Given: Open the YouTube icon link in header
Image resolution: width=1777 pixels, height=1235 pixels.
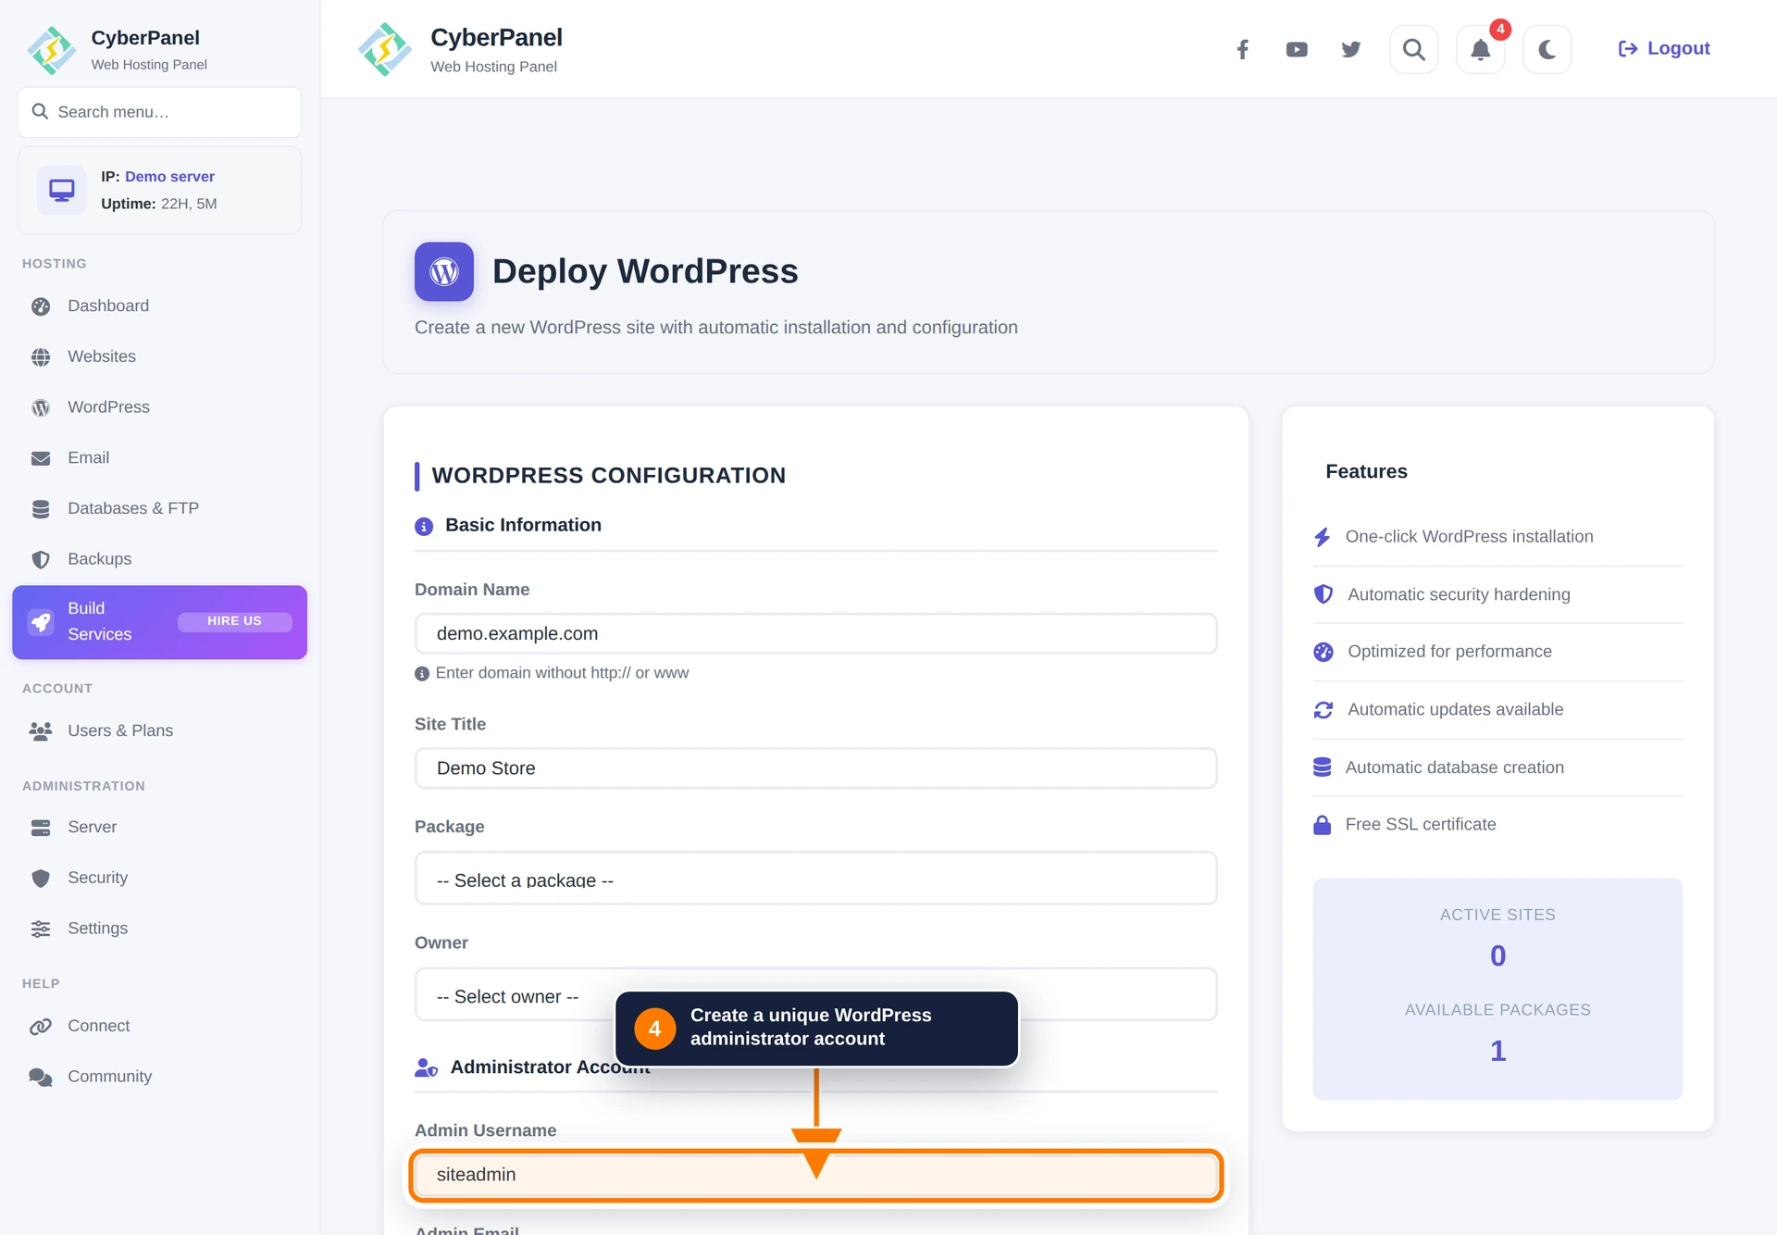Looking at the screenshot, I should pos(1297,49).
